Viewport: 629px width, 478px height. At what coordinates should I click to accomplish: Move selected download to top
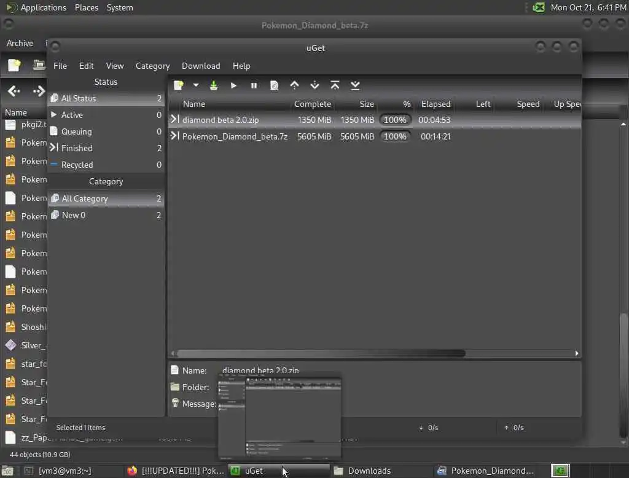pos(335,85)
